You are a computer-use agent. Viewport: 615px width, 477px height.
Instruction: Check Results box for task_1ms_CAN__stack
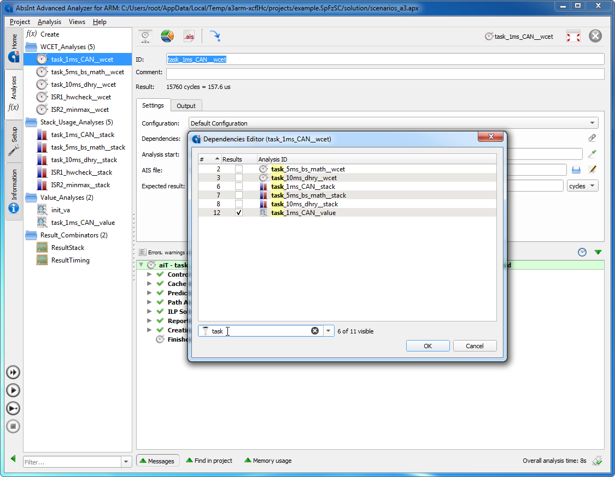pyautogui.click(x=238, y=187)
